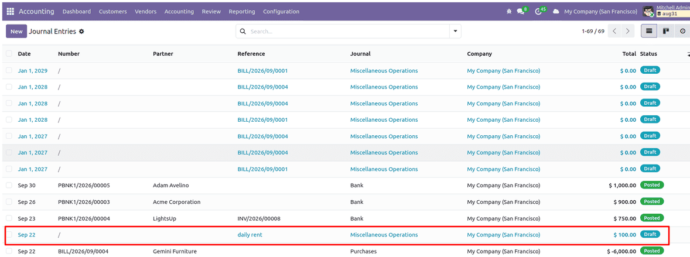Click Accounting app title
The height and width of the screenshot is (257, 690).
(x=36, y=12)
